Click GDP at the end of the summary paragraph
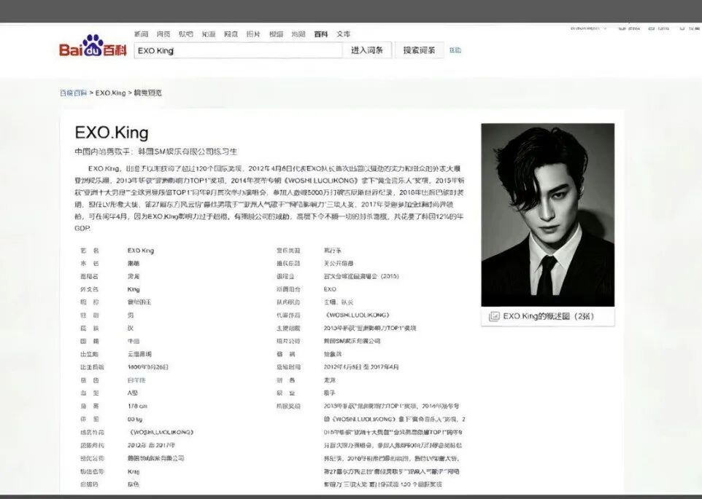Screen dimensions: 702x499 [x=82, y=228]
